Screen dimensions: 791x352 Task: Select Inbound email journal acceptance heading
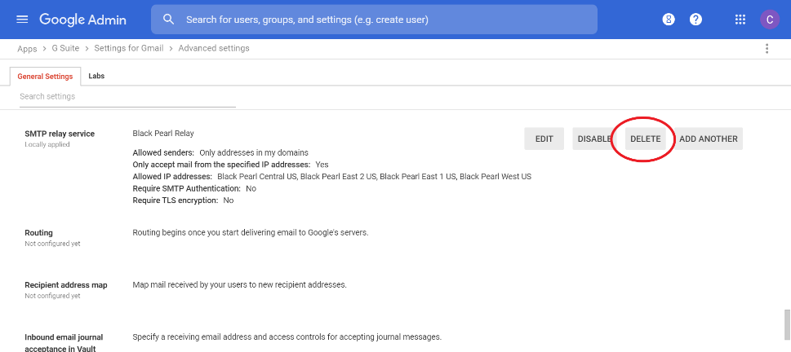tap(64, 342)
